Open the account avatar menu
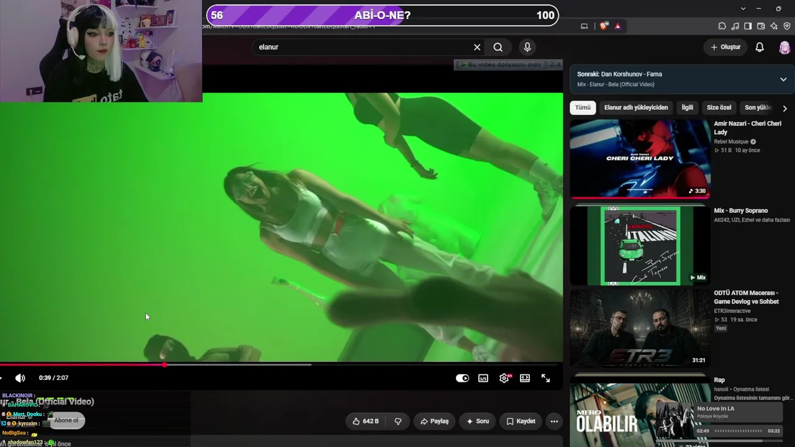 click(784, 47)
